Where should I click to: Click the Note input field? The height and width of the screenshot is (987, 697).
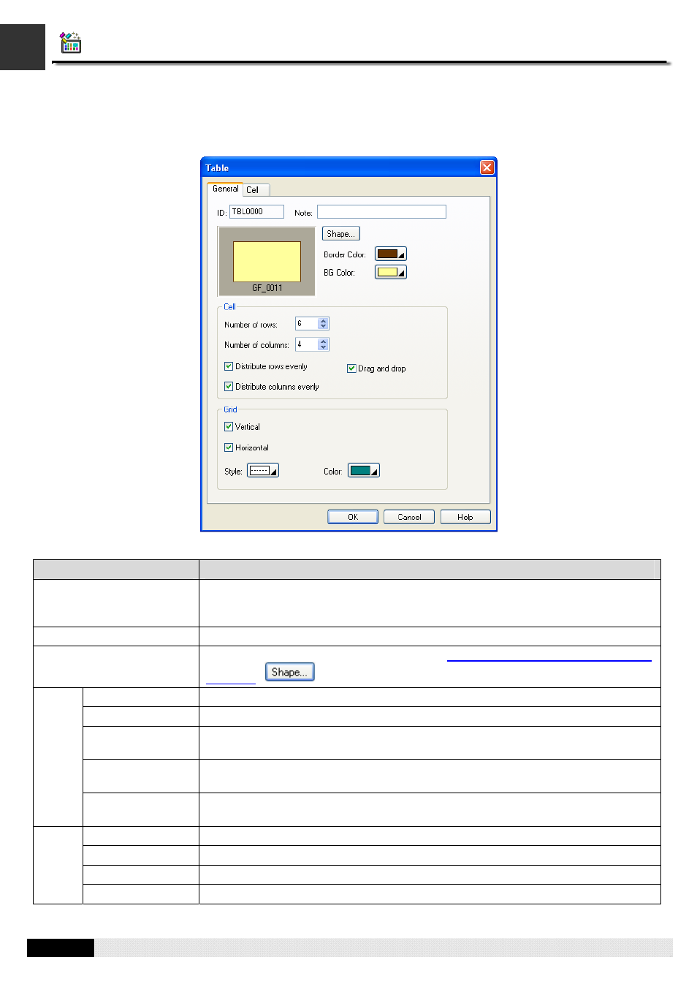(381, 211)
